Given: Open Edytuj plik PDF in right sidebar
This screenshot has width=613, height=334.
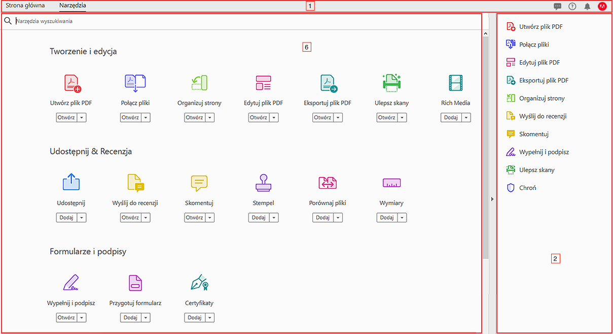Looking at the screenshot, I should (533, 63).
